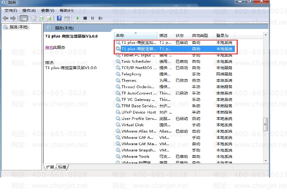Click the gear icon beside VMware Snapsh...
Viewport: 287px width, 196px height.
point(118,150)
